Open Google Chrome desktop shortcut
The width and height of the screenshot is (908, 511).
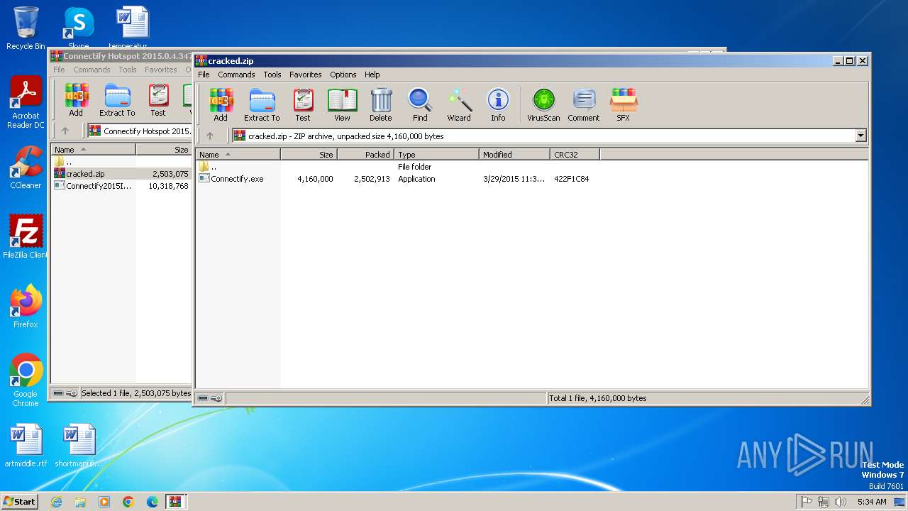(26, 380)
